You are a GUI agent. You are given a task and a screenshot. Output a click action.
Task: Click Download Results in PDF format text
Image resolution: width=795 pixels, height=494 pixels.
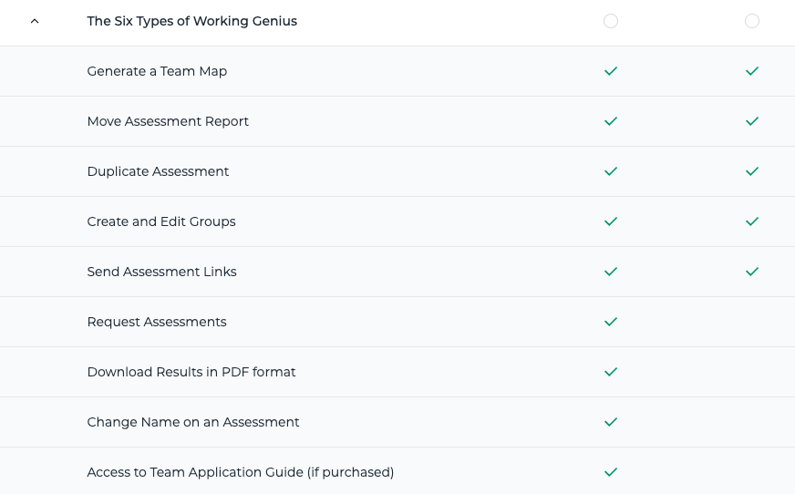click(x=191, y=373)
